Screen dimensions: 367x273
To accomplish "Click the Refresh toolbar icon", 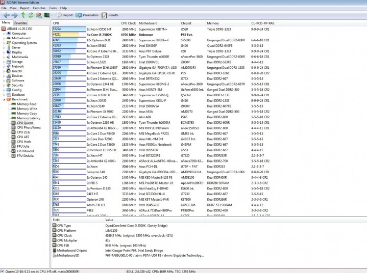I will pos(31,15).
